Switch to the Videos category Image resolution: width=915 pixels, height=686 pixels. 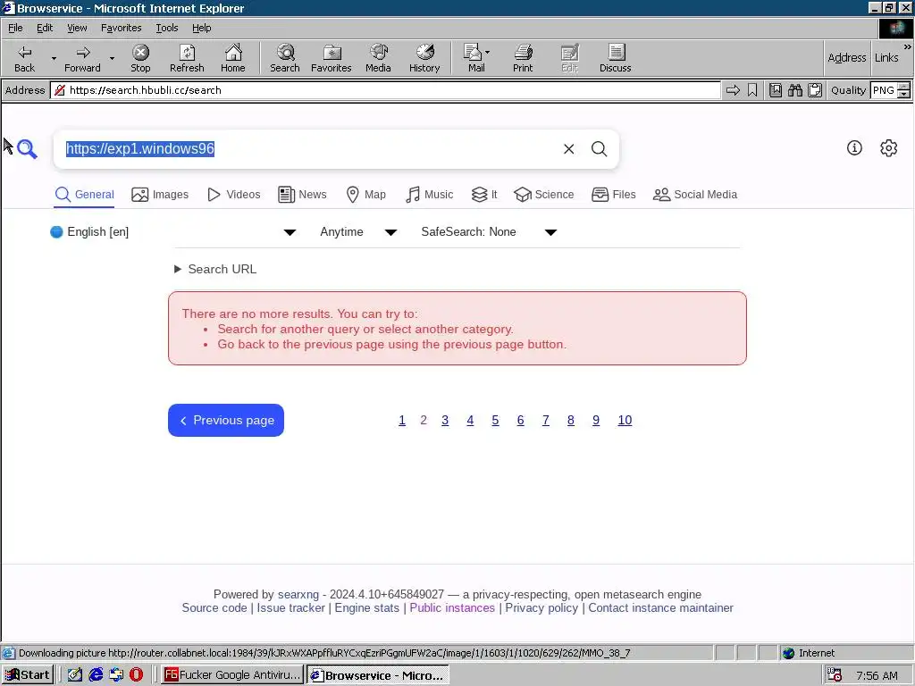[x=234, y=195]
